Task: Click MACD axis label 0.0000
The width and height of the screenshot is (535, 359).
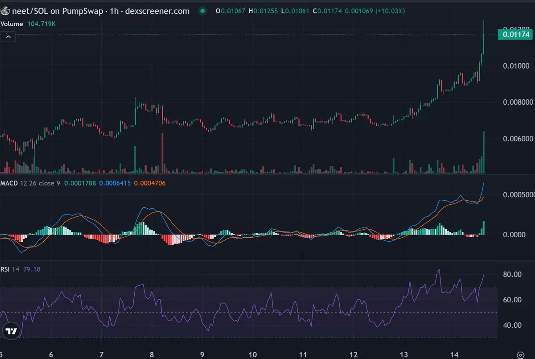Action: tap(515, 235)
